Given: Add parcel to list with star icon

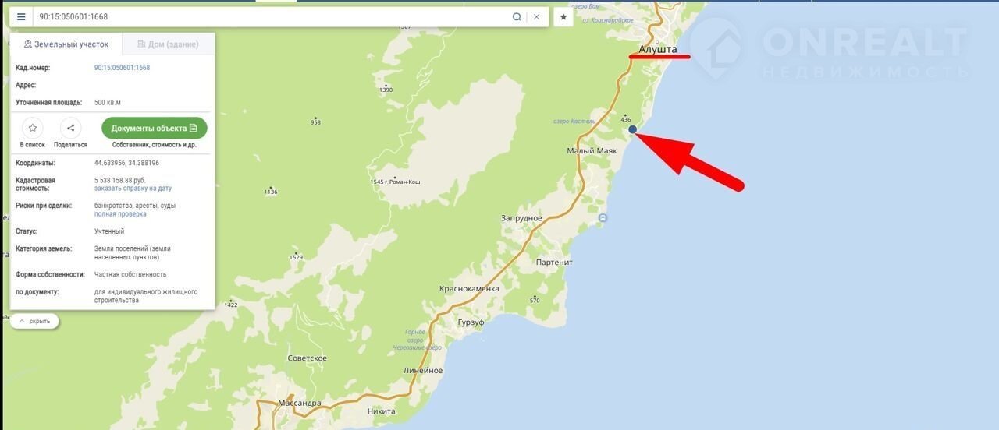Looking at the screenshot, I should pyautogui.click(x=33, y=129).
